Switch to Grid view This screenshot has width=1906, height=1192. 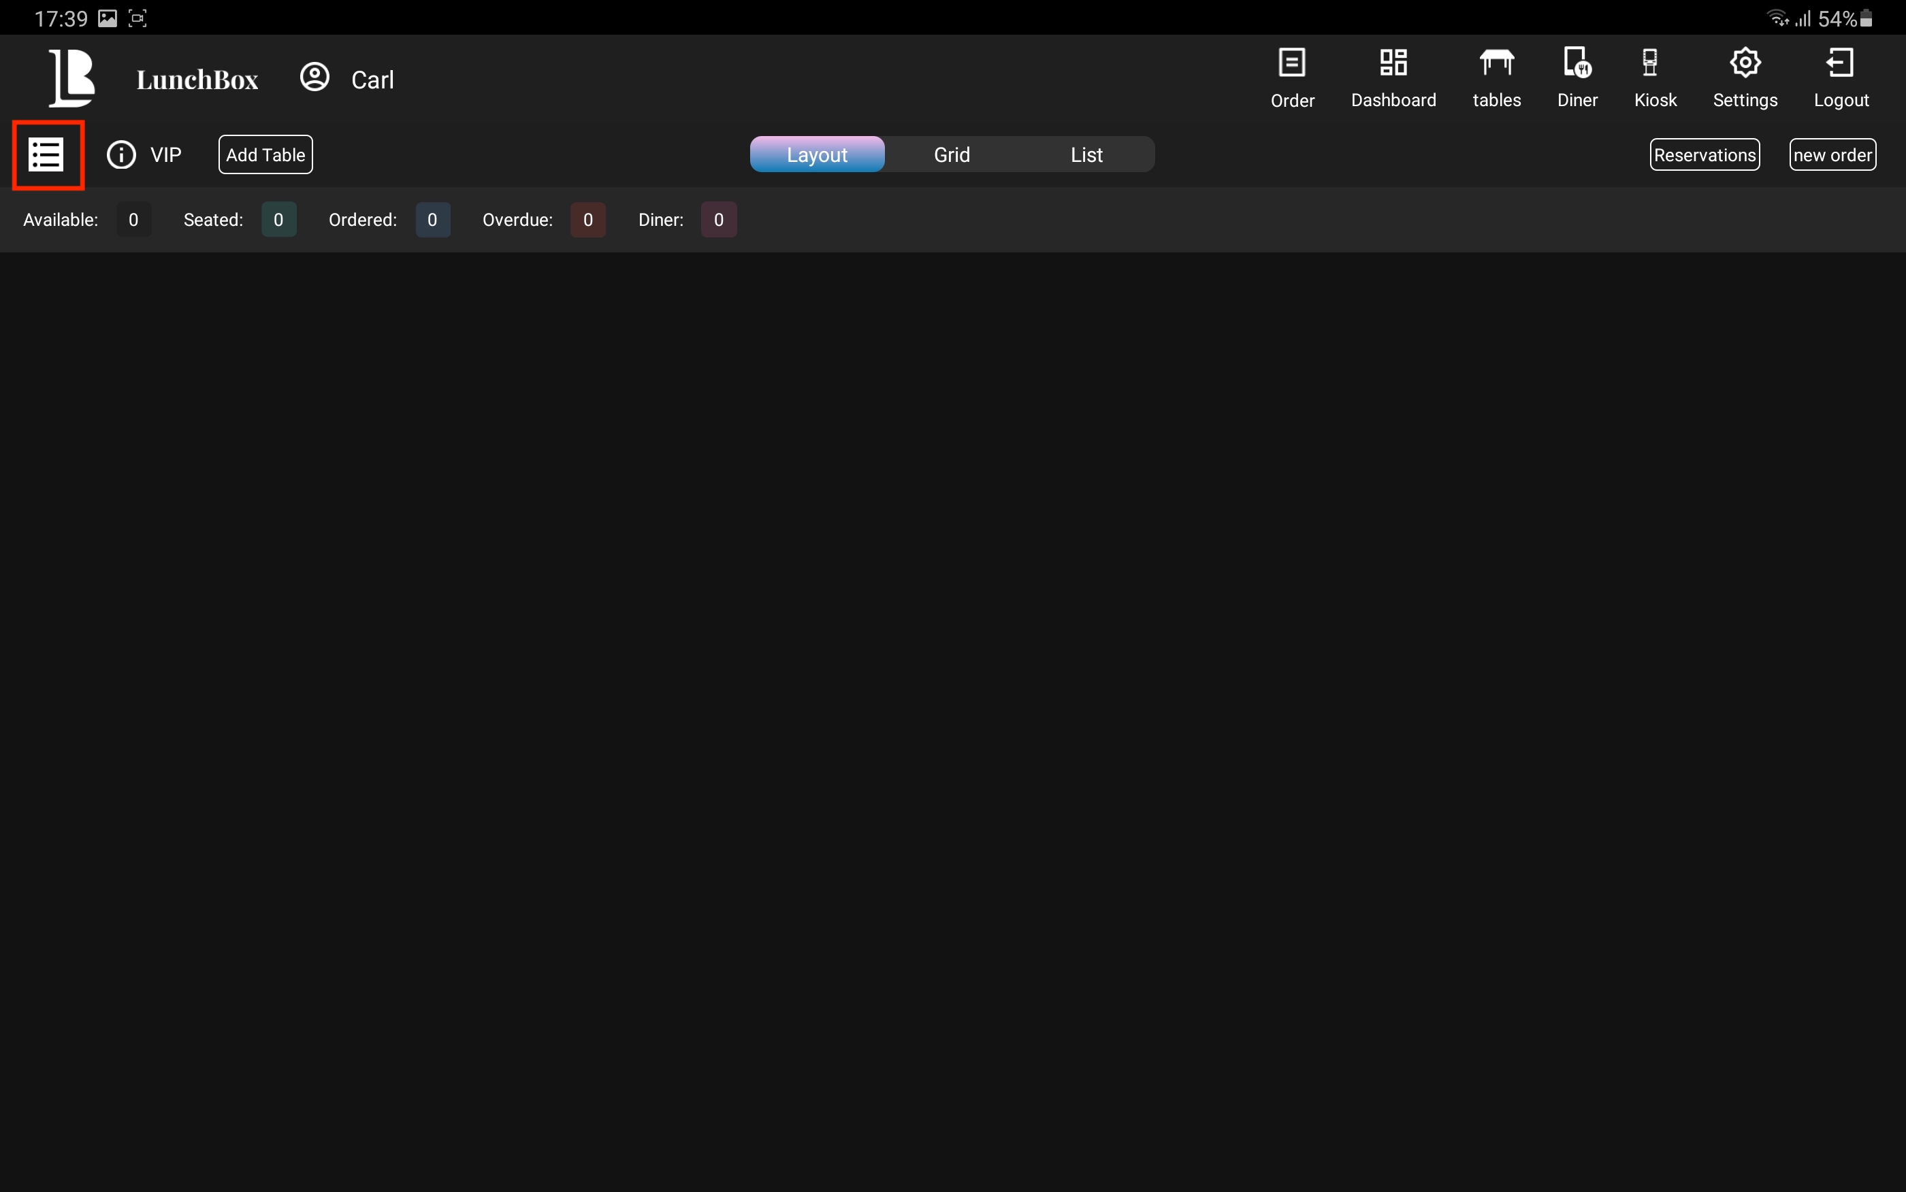pos(951,154)
